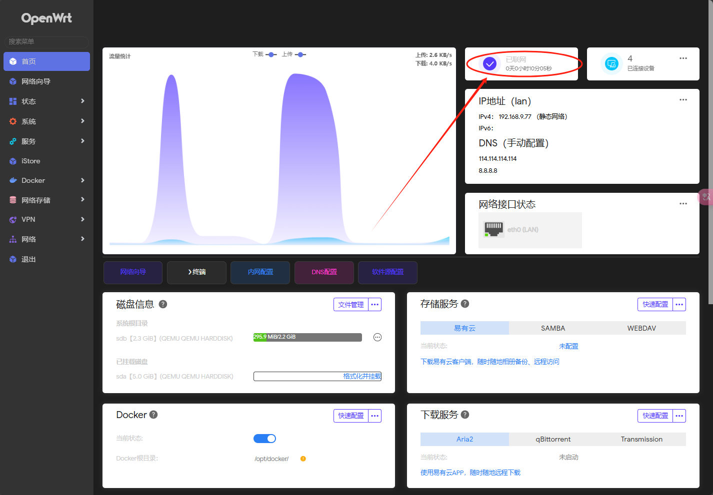Screen dimensions: 713x495
Task: Switch to the WEBDAV tab
Action: [x=641, y=328]
